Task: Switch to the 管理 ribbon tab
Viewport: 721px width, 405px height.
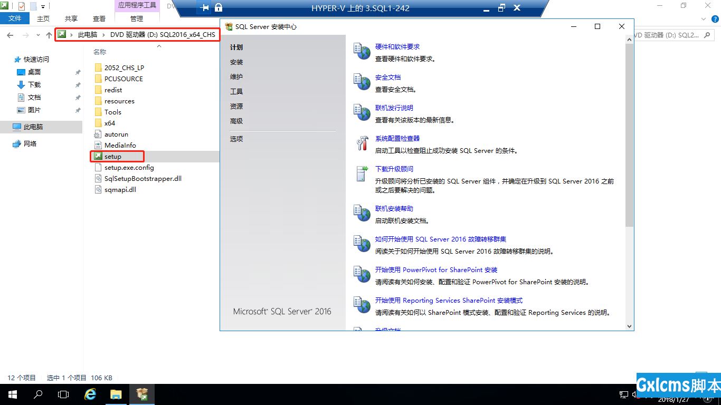Action: click(x=137, y=18)
